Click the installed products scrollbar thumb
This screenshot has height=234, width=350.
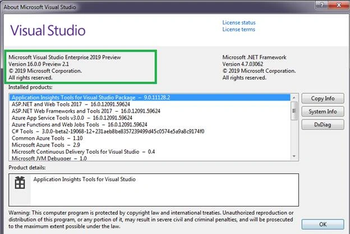294,111
